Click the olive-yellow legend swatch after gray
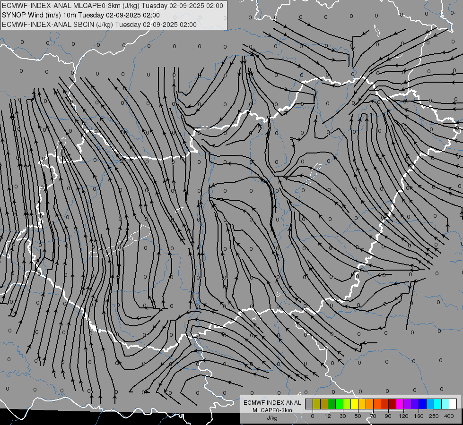The height and width of the screenshot is (425, 463). 316,404
